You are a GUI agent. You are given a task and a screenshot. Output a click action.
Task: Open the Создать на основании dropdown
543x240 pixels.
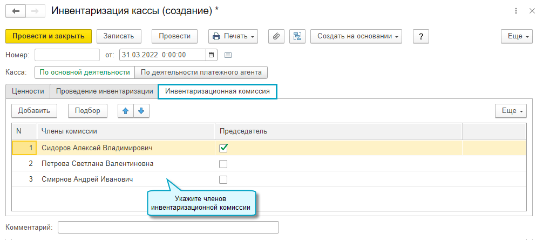click(359, 36)
